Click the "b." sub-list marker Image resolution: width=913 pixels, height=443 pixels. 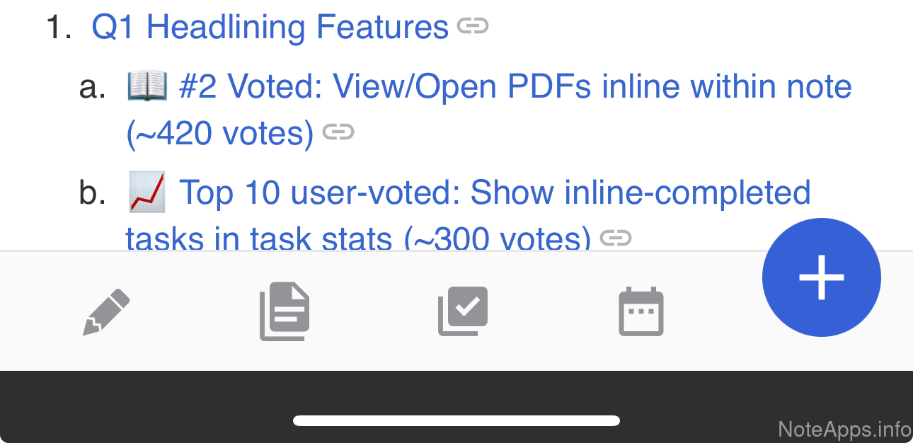point(92,193)
